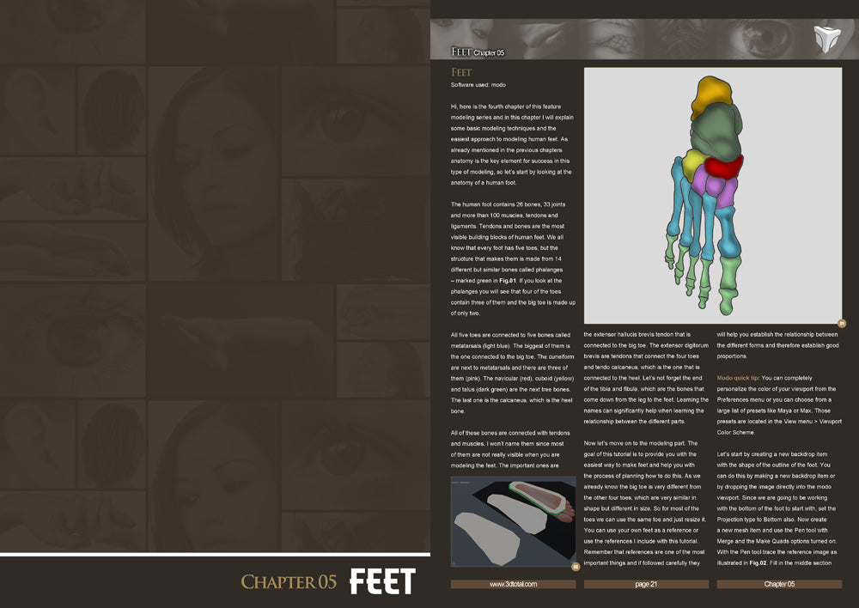Click the 3DTotal cube logo
This screenshot has height=608, width=859.
826,40
